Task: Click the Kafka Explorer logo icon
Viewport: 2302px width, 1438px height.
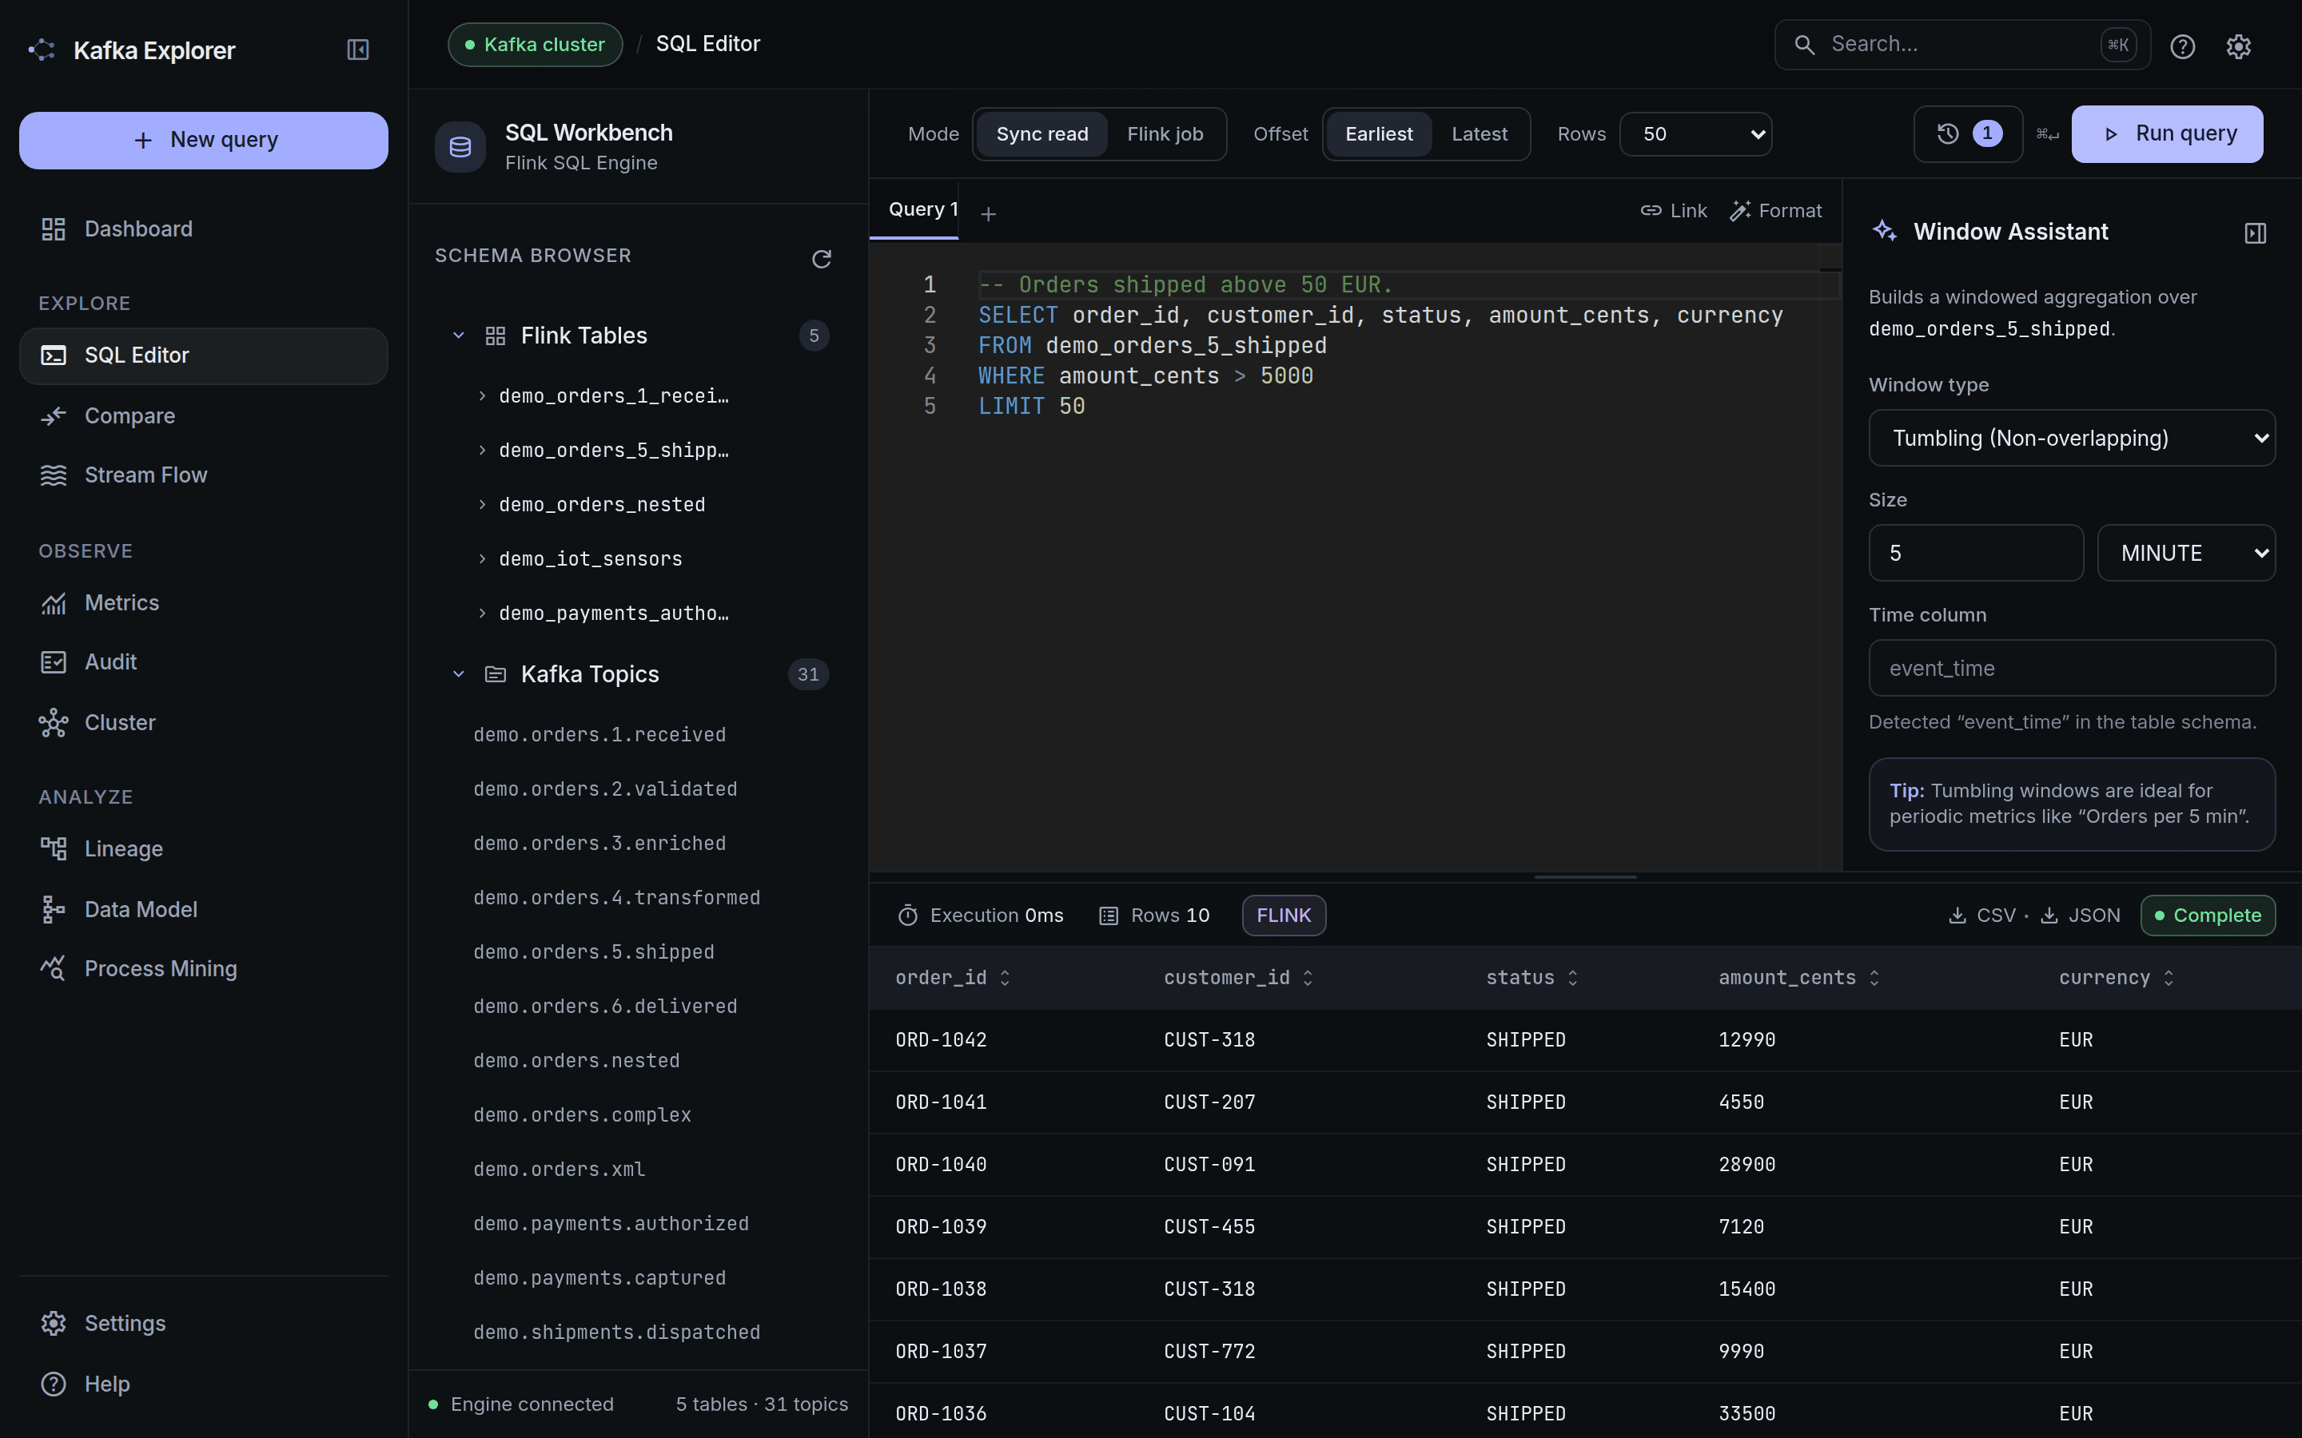Action: click(x=42, y=50)
